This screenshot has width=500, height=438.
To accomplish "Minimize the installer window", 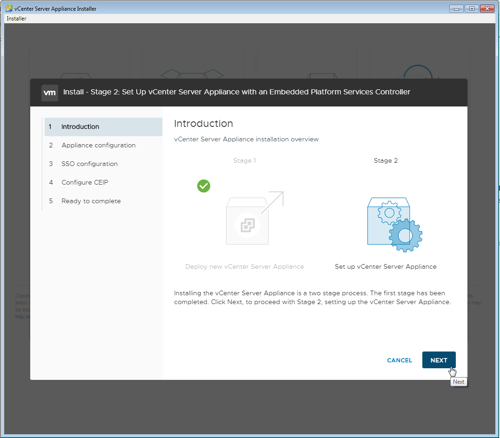I will pyautogui.click(x=456, y=9).
